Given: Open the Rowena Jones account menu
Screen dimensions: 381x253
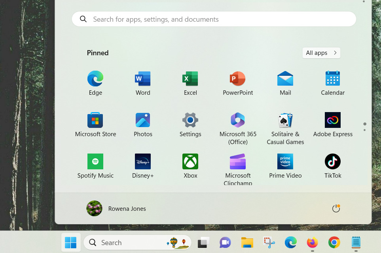Looking at the screenshot, I should 116,208.
